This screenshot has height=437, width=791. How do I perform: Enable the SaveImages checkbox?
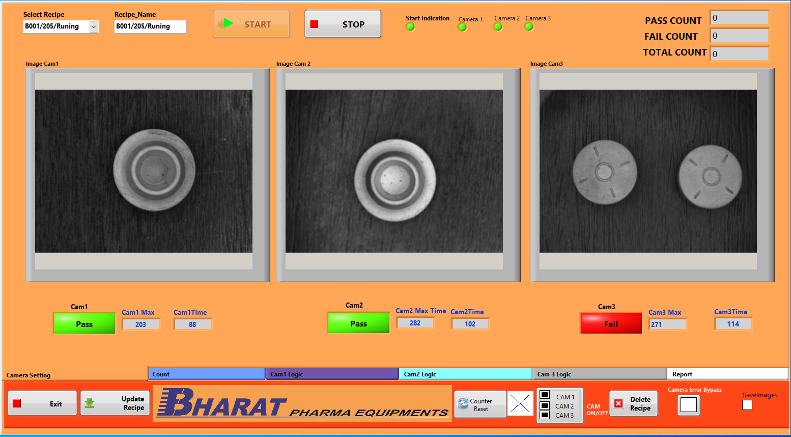coord(747,405)
